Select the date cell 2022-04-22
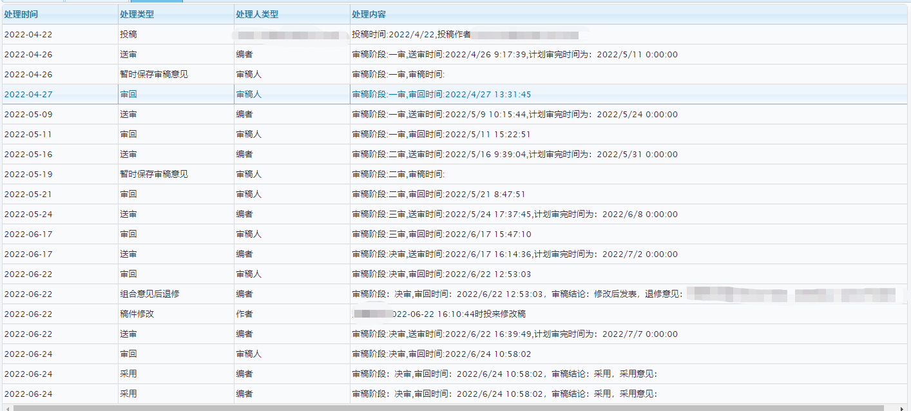The width and height of the screenshot is (911, 411). coord(28,35)
